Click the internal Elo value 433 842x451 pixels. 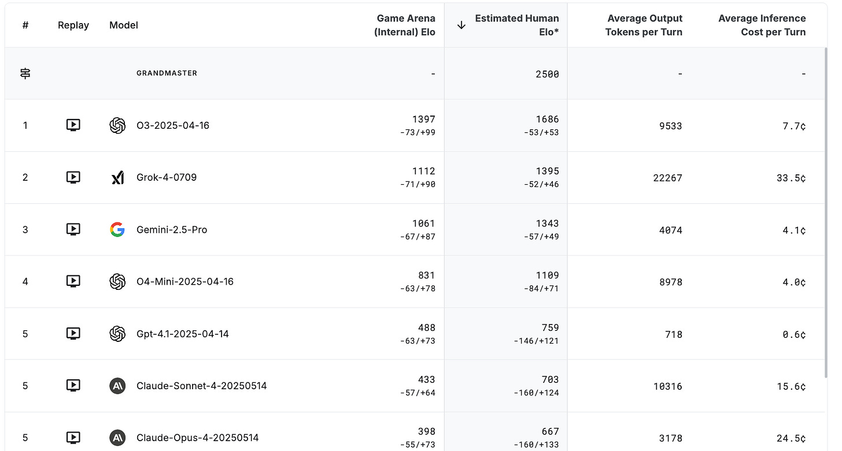(x=427, y=379)
